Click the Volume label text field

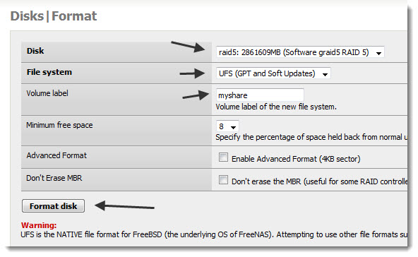pyautogui.click(x=260, y=95)
